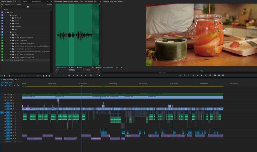Click the New Bin icon in Project panel
Image resolution: width=257 pixels, height=152 pixels.
(43, 76)
